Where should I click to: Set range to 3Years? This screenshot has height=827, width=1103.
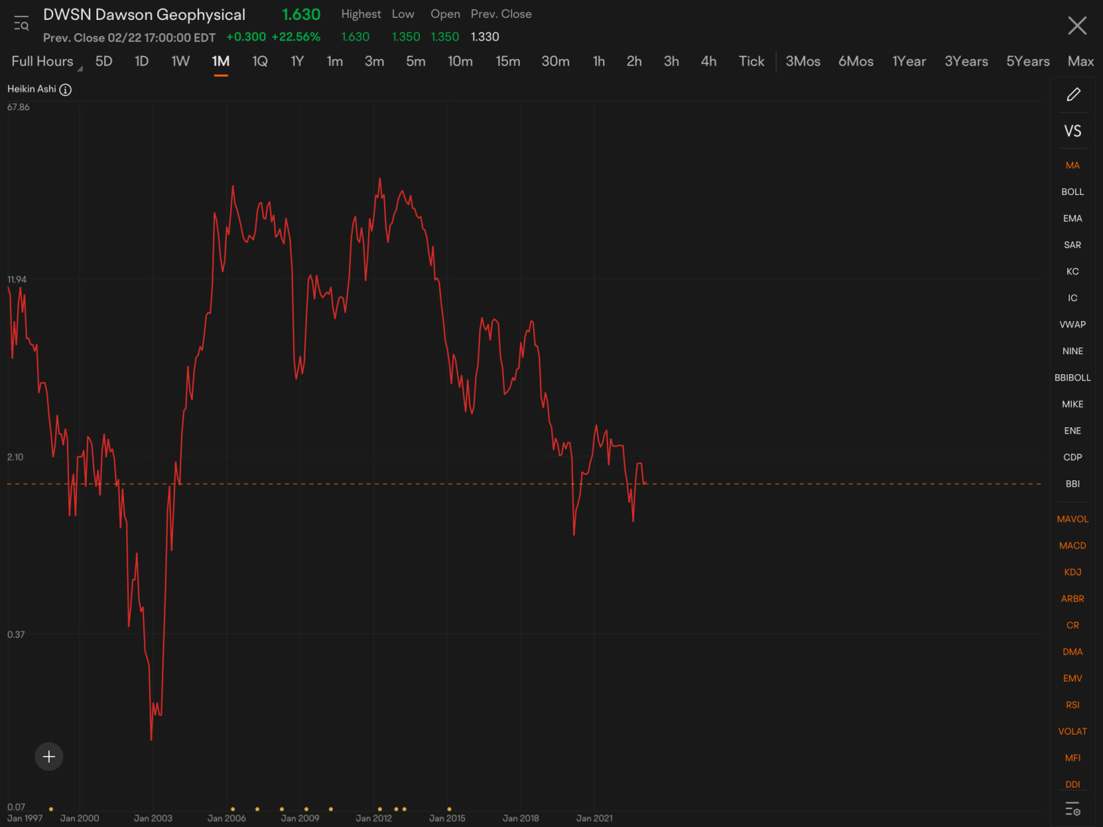pos(967,61)
